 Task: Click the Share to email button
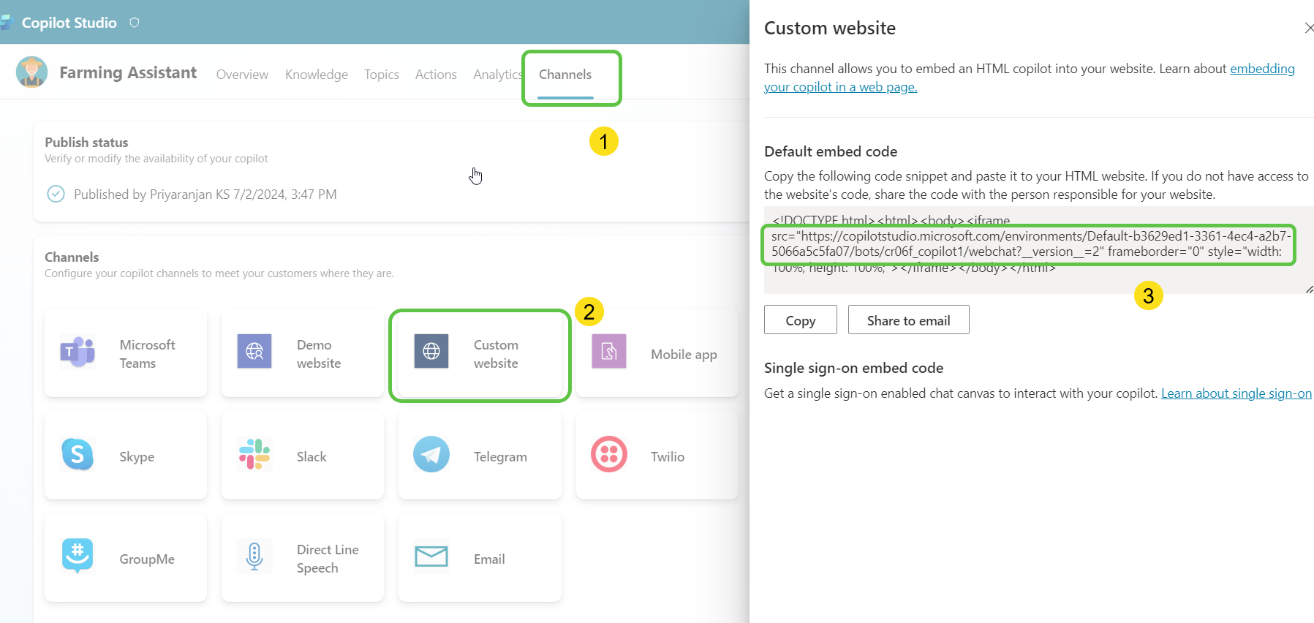[x=909, y=320]
